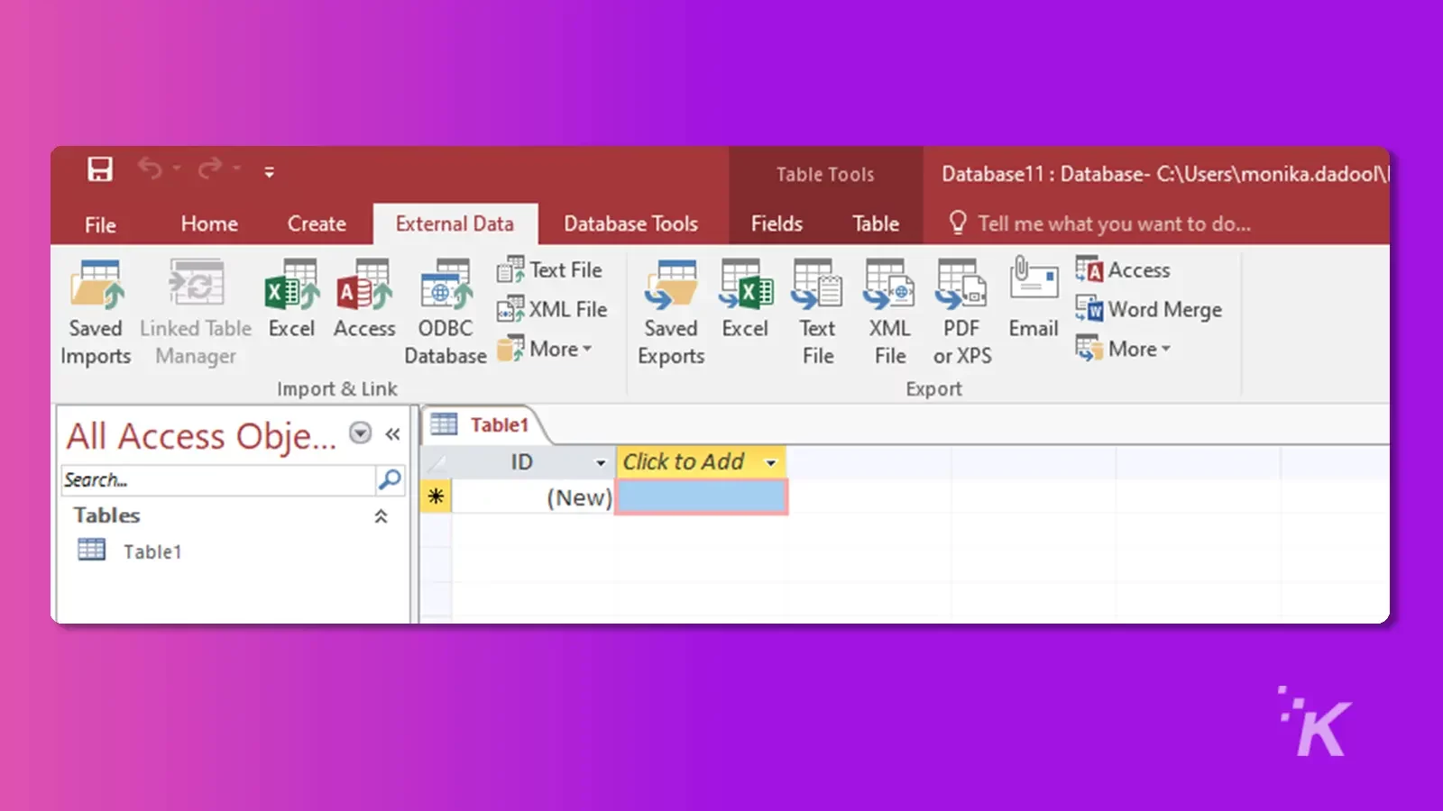Open the Fields tab under Table Tools
Screen dimensions: 1443x811
[777, 223]
